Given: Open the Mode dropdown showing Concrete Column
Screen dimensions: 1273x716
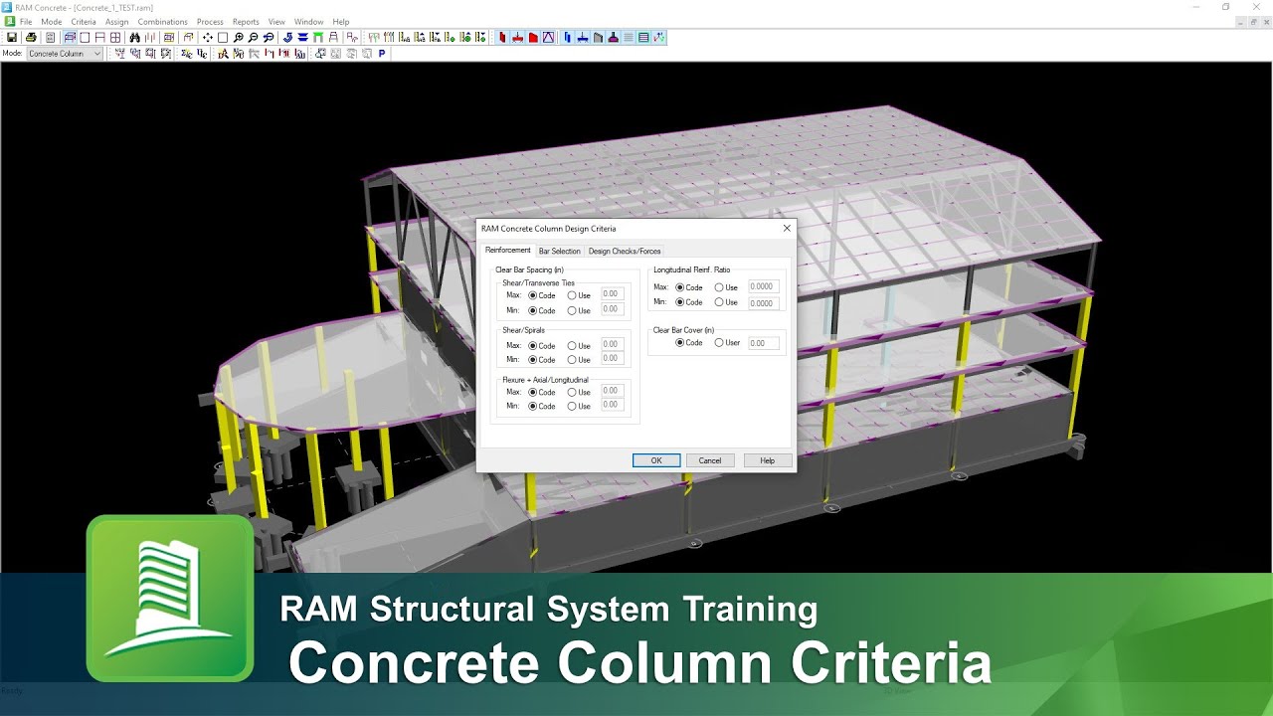Looking at the screenshot, I should coord(65,54).
